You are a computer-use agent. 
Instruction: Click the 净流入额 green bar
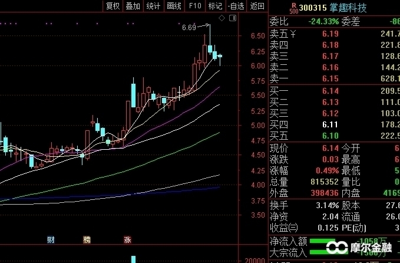click(x=322, y=241)
